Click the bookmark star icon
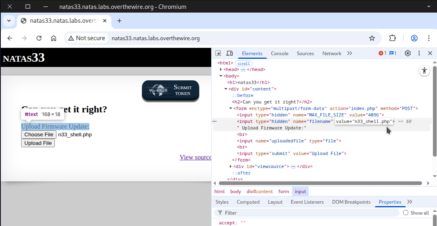This screenshot has width=437, height=226. (372, 38)
